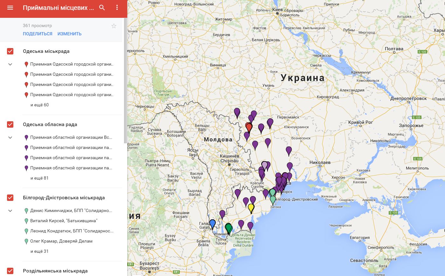Star this map
This screenshot has height=276, width=445.
click(114, 26)
